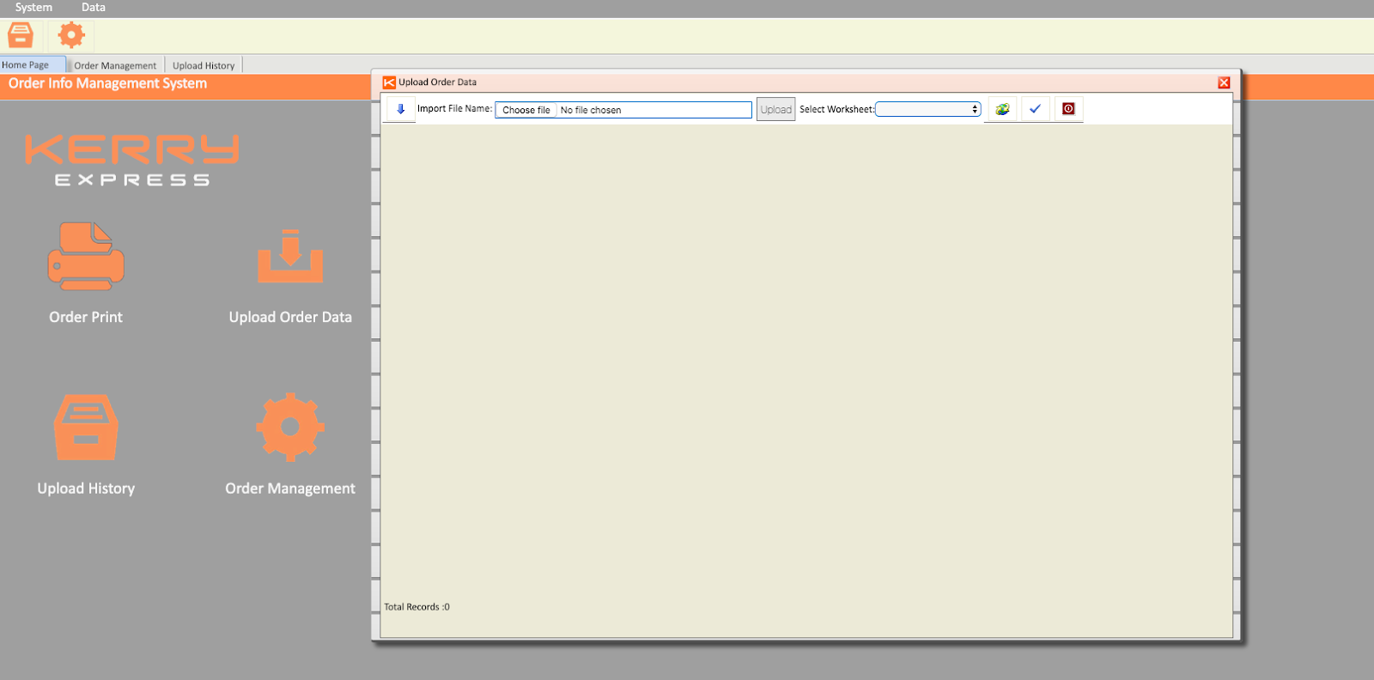Click the Upload History label below the drawer icon
Screen dimensions: 1374x680
tap(86, 489)
